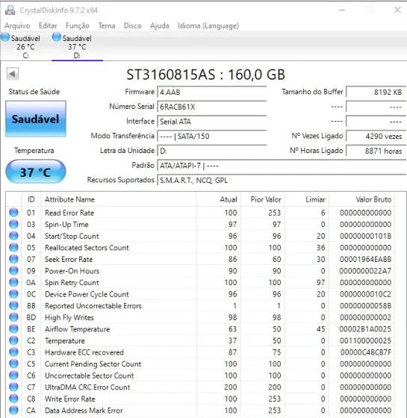Click status icon for Power-On Hours
The width and height of the screenshot is (407, 418).
click(13, 270)
